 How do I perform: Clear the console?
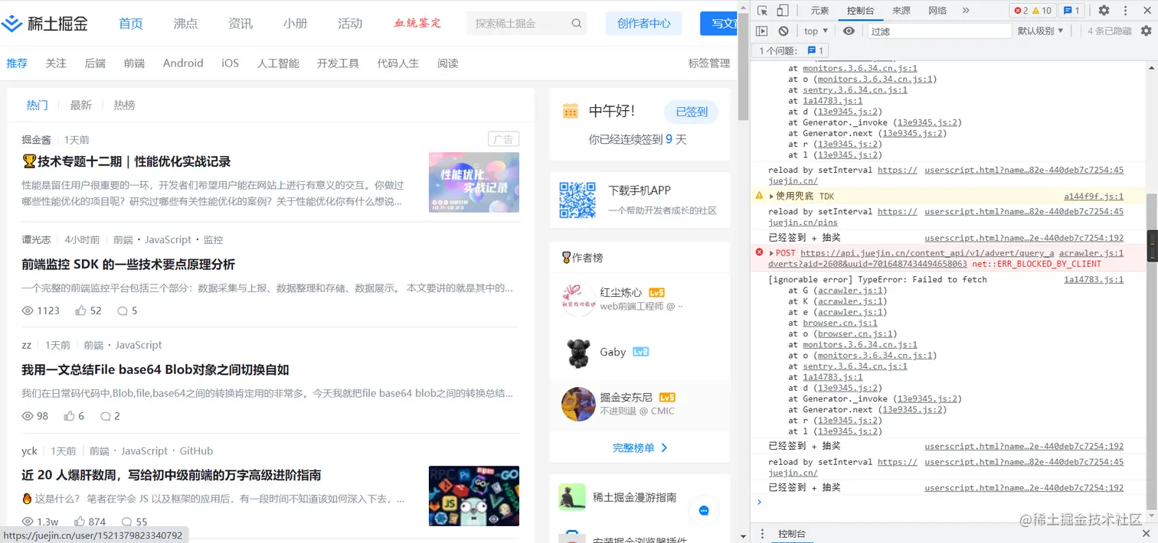[x=783, y=31]
